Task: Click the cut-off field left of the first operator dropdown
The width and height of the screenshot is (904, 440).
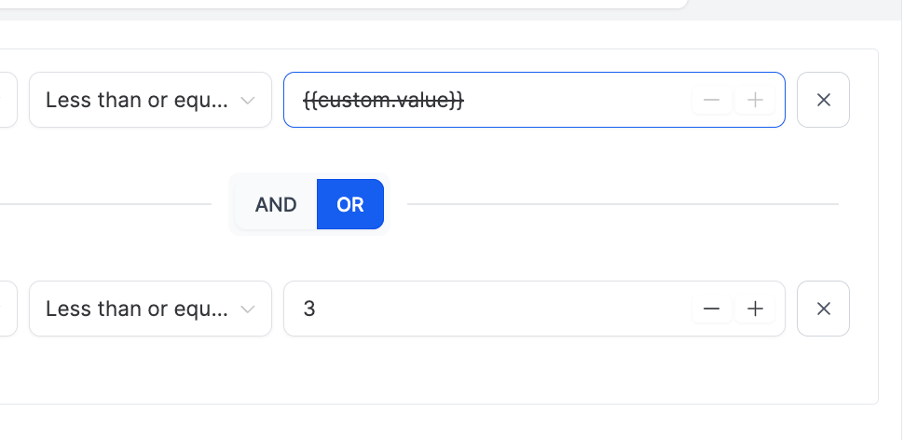Action: (7, 100)
